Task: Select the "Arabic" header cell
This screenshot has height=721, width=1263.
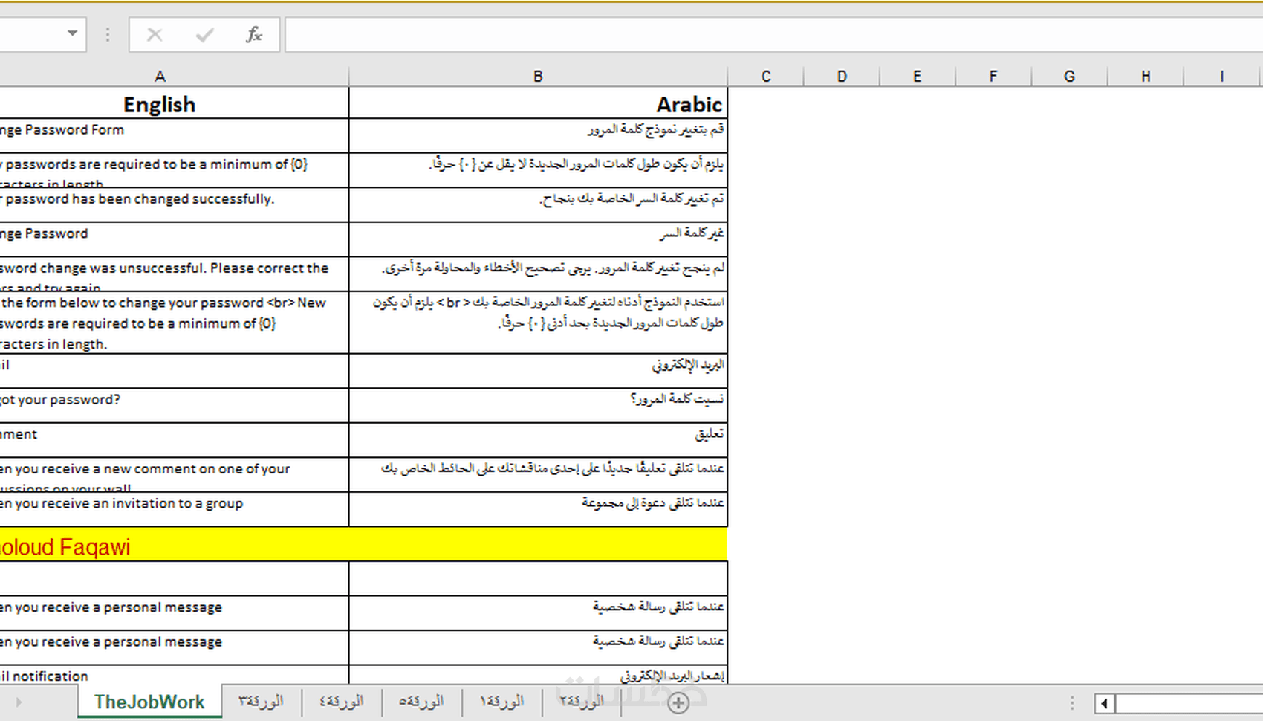Action: pos(538,103)
